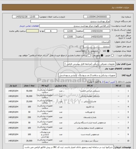Select row ژل لوبریکانت

coord(68,112)
